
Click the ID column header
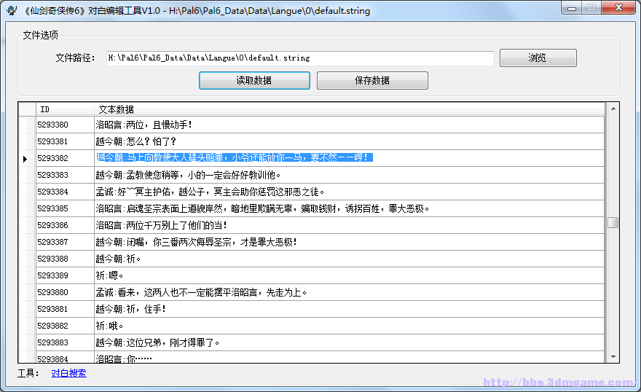click(x=65, y=109)
